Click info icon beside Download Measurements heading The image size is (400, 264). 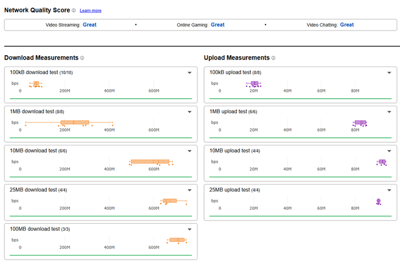82,58
